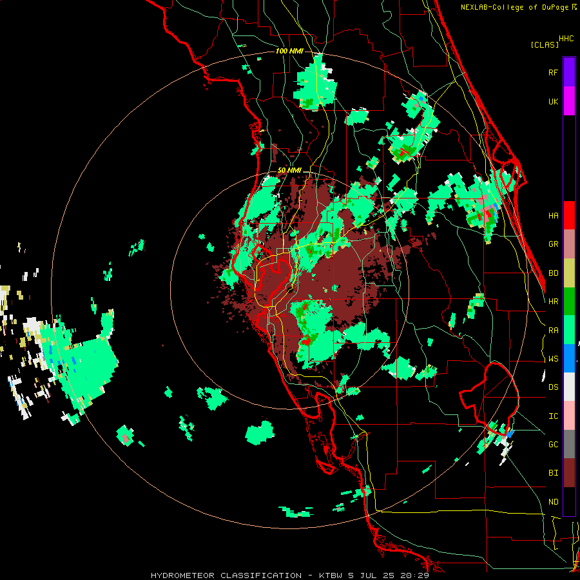Click the purple RF color swatch in legend
The image size is (580, 580).
[x=569, y=72]
